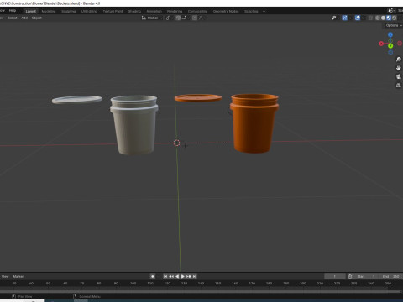Click the End frame field
This screenshot has height=302, width=403.
[x=390, y=276]
